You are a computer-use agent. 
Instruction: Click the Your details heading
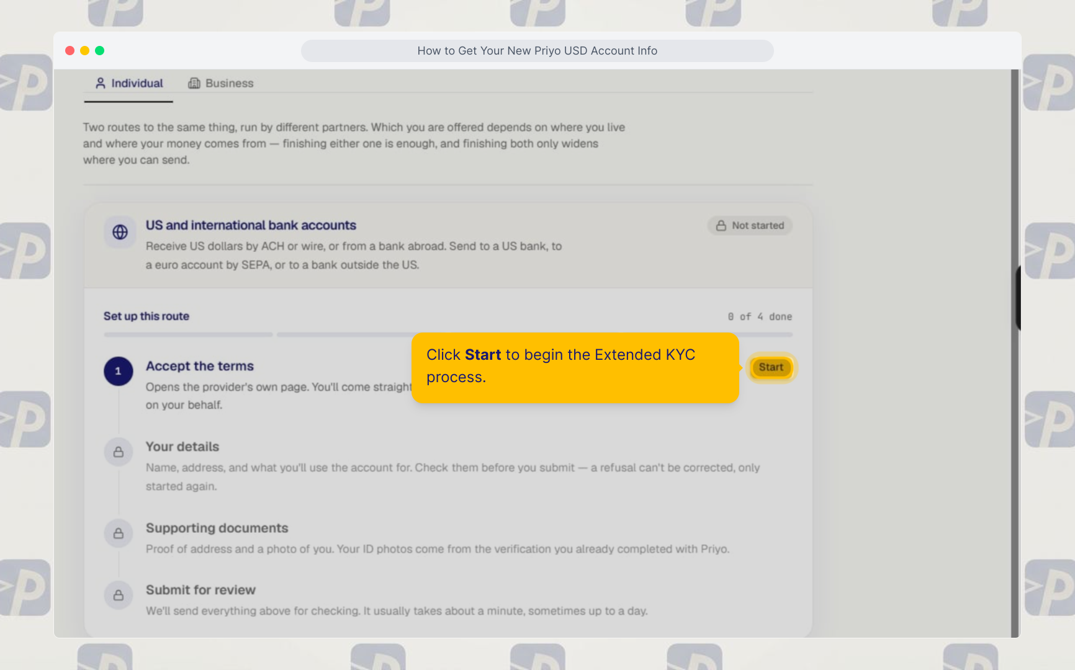pyautogui.click(x=182, y=447)
